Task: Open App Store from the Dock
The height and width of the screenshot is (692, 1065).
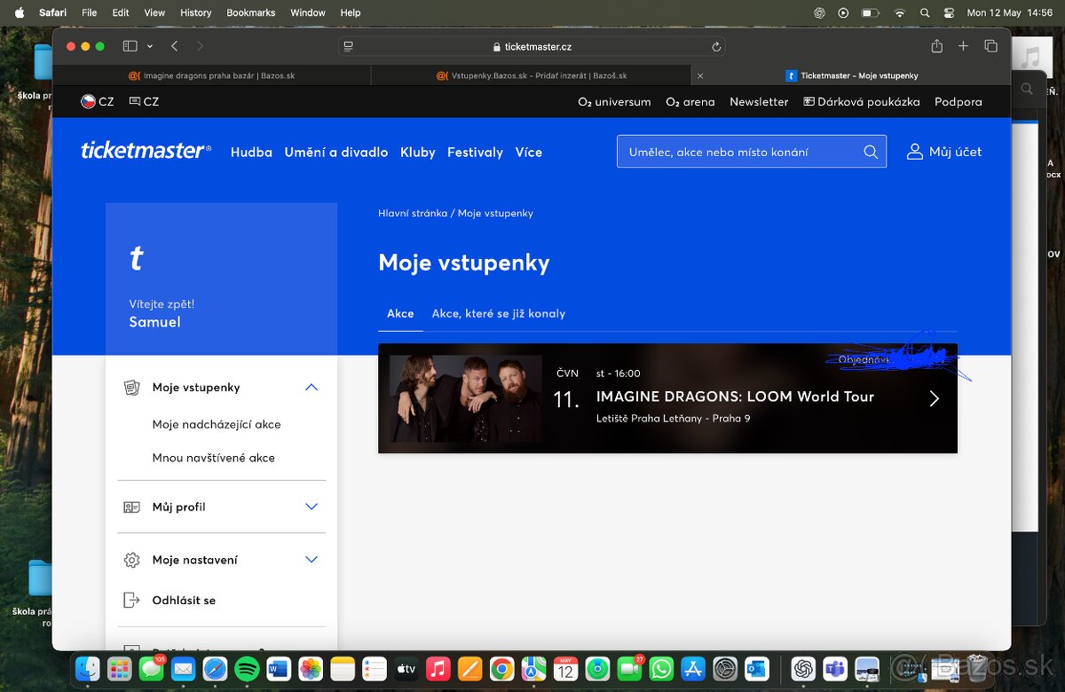Action: click(x=693, y=668)
